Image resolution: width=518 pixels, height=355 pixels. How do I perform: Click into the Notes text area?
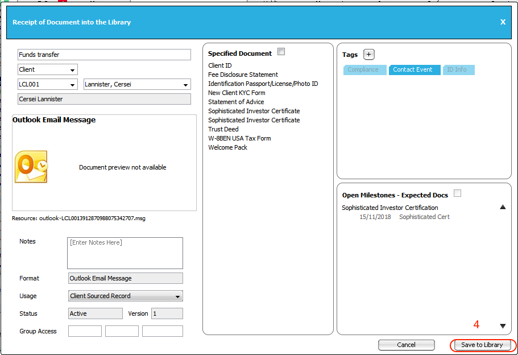coord(125,253)
